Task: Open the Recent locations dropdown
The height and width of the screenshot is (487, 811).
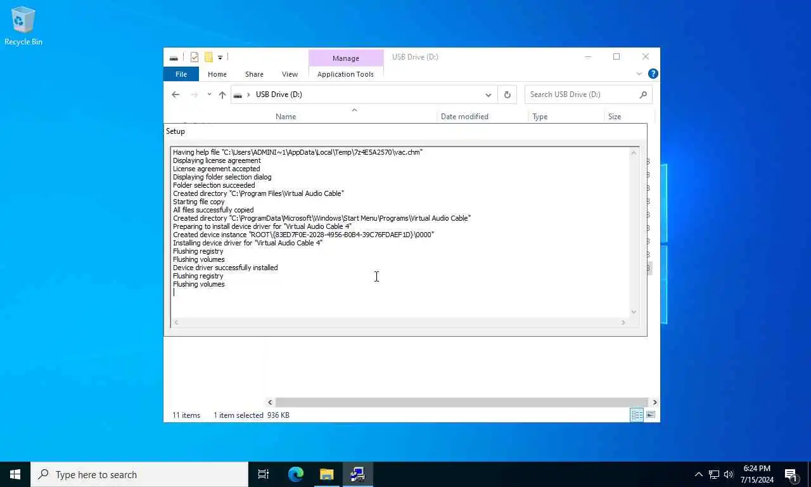Action: (209, 94)
